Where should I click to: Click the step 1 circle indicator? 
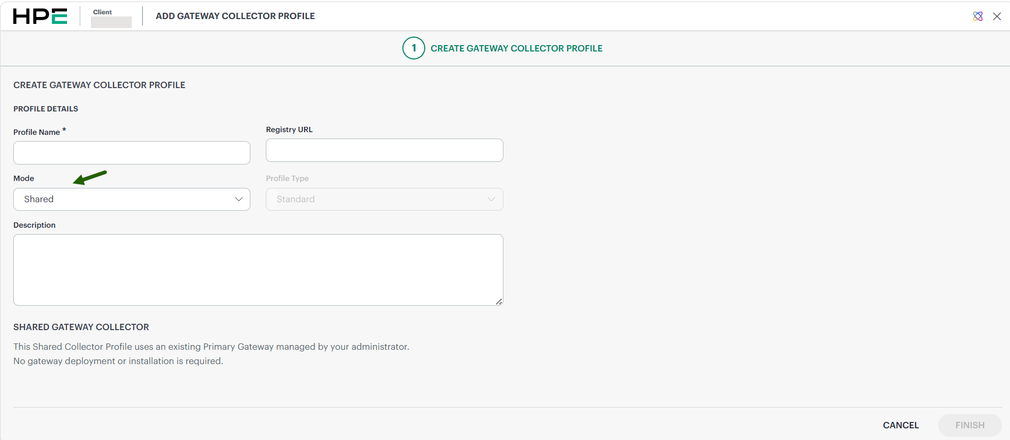[414, 48]
